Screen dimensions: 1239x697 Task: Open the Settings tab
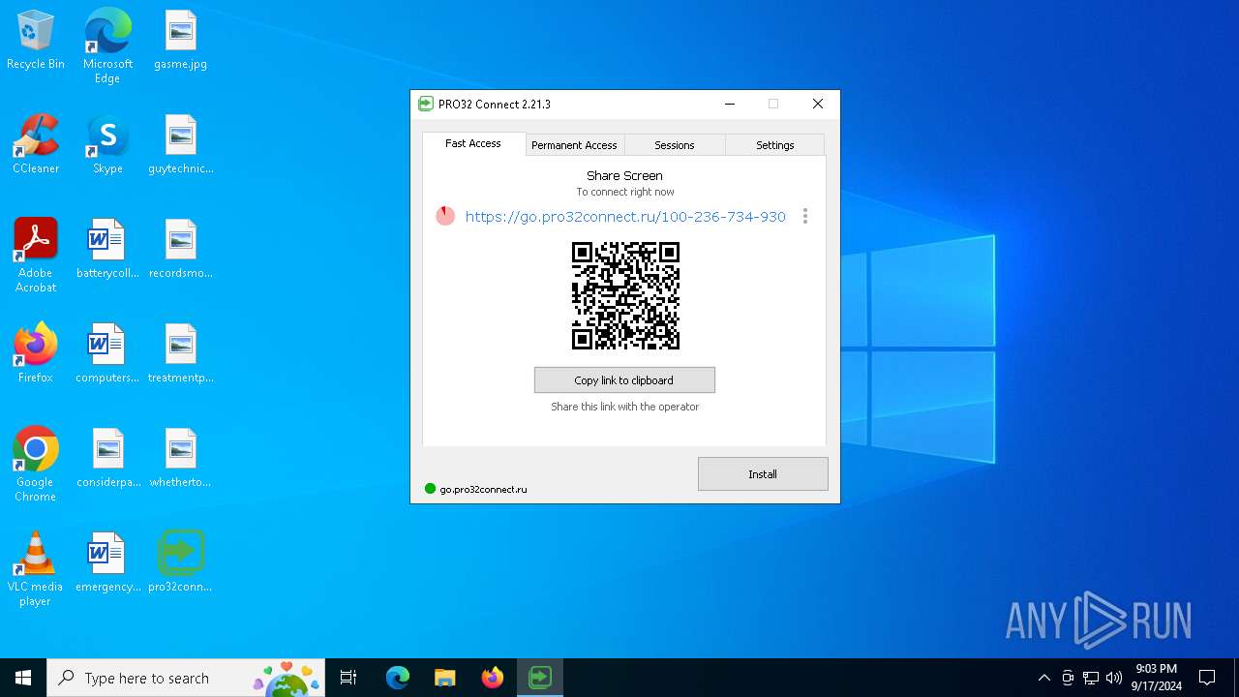[x=774, y=145]
